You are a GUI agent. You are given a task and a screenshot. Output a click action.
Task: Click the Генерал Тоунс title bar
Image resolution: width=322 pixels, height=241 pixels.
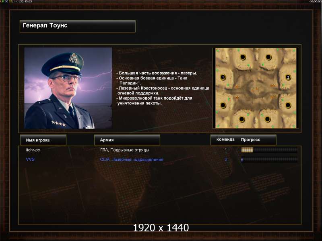coord(78,26)
